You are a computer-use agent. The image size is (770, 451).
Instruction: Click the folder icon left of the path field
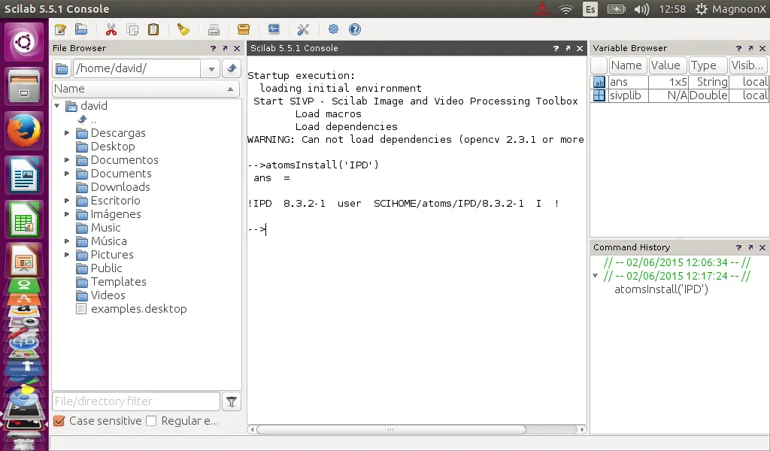[x=62, y=68]
